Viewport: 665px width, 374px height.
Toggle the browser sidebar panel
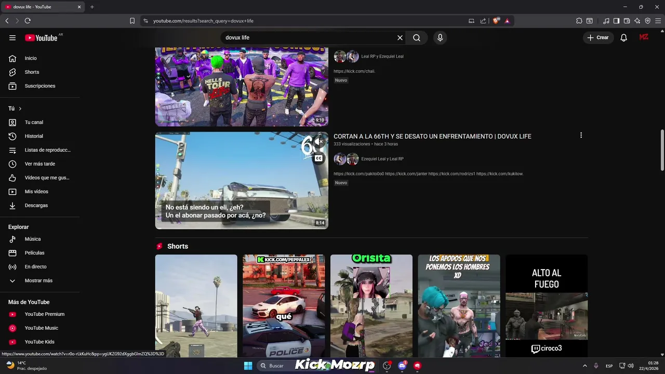click(616, 21)
